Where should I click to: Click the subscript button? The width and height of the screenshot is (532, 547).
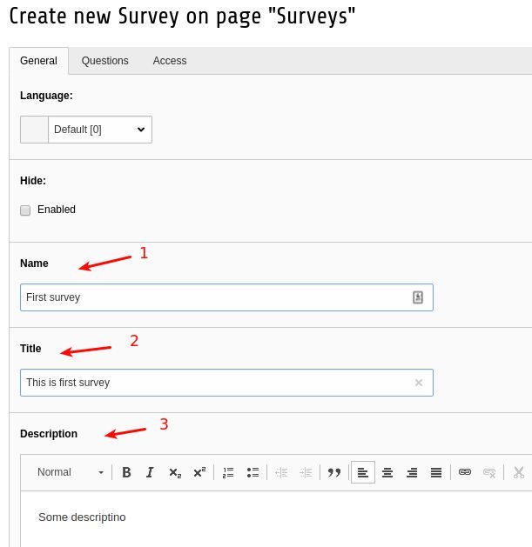coord(175,472)
